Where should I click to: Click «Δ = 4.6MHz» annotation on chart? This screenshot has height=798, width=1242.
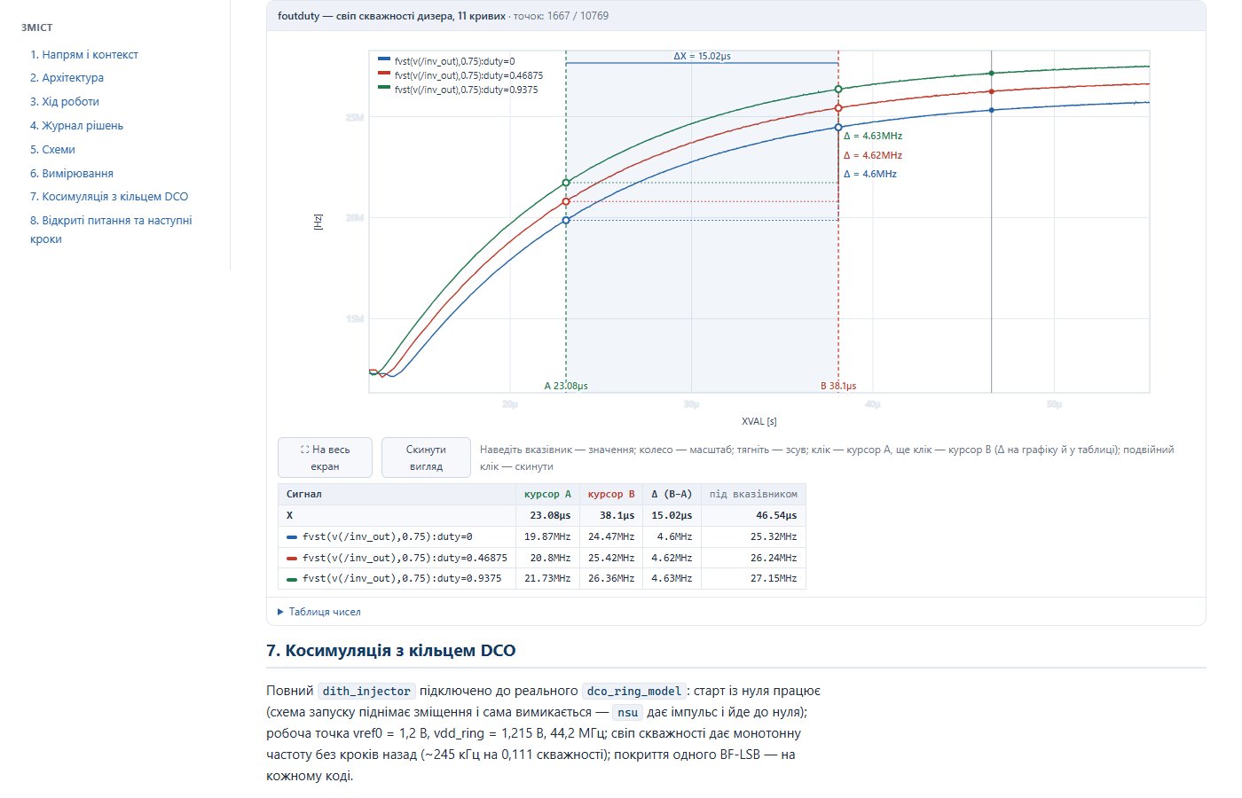pyautogui.click(x=870, y=174)
